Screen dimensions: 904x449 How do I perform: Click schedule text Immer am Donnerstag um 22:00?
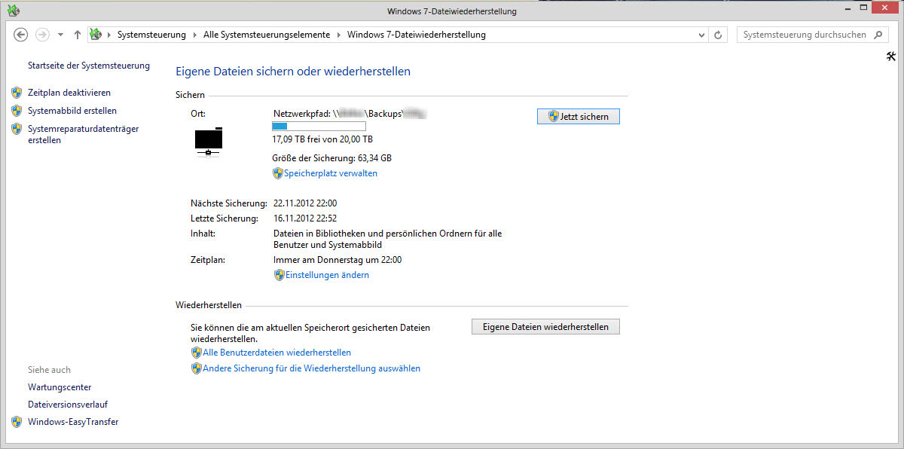pos(337,260)
